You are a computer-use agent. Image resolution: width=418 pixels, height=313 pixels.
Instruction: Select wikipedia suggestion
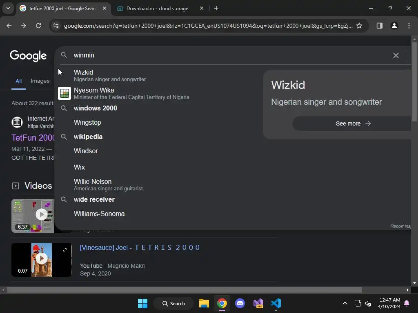pyautogui.click(x=157, y=137)
